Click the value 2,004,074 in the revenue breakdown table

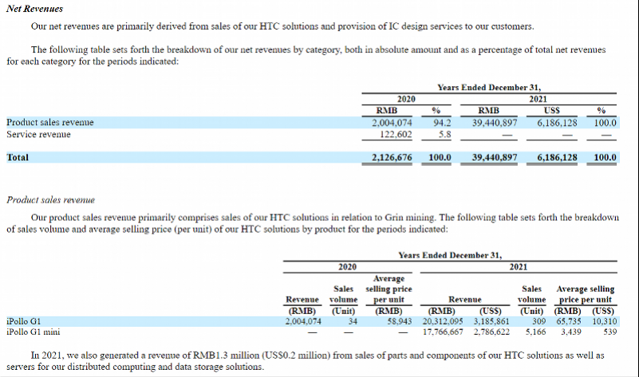[392, 123]
